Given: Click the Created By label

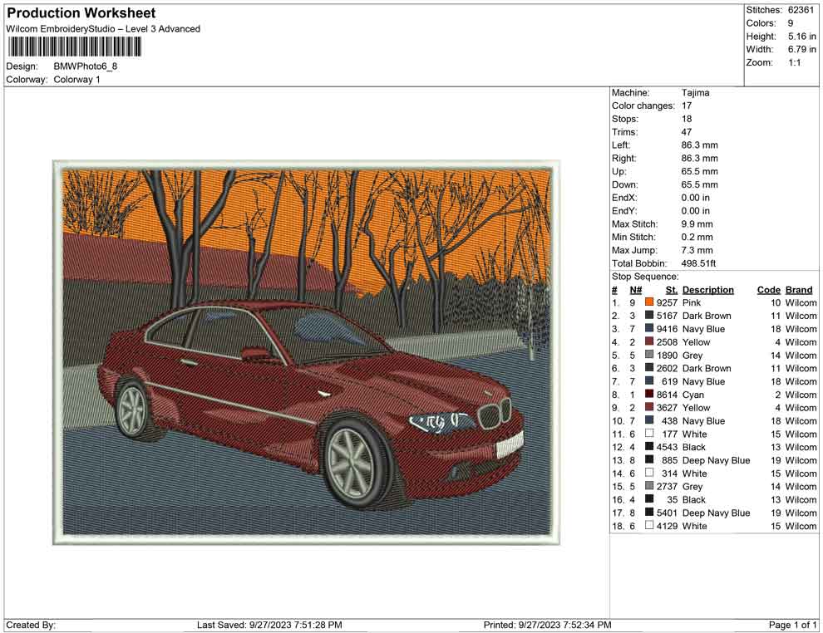Looking at the screenshot, I should [31, 625].
